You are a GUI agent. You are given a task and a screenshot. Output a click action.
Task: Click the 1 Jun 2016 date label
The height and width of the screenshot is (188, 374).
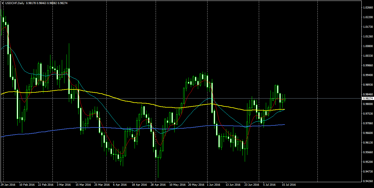point(214,185)
